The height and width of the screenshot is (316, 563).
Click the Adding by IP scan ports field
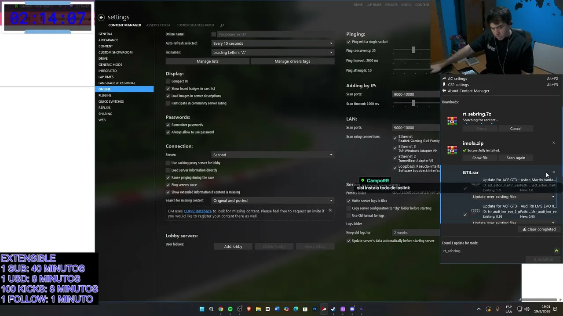[x=416, y=94]
